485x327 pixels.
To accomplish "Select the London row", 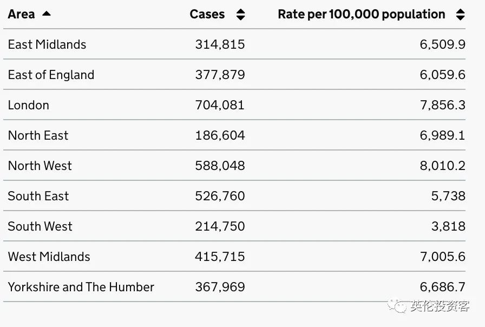I will click(x=29, y=105).
